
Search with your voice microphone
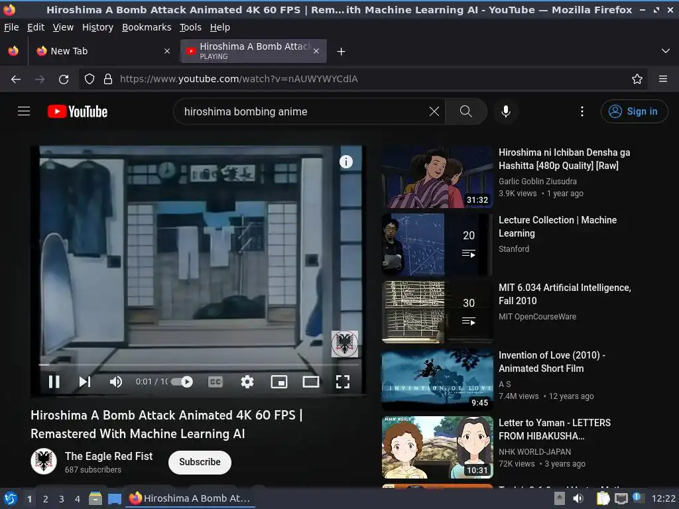point(506,111)
